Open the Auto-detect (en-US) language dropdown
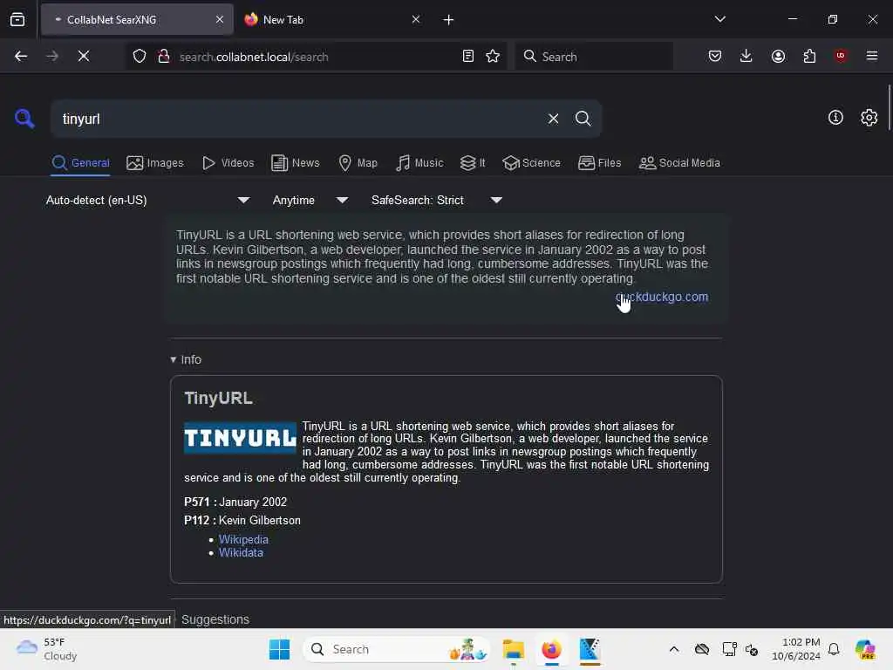 (x=147, y=200)
